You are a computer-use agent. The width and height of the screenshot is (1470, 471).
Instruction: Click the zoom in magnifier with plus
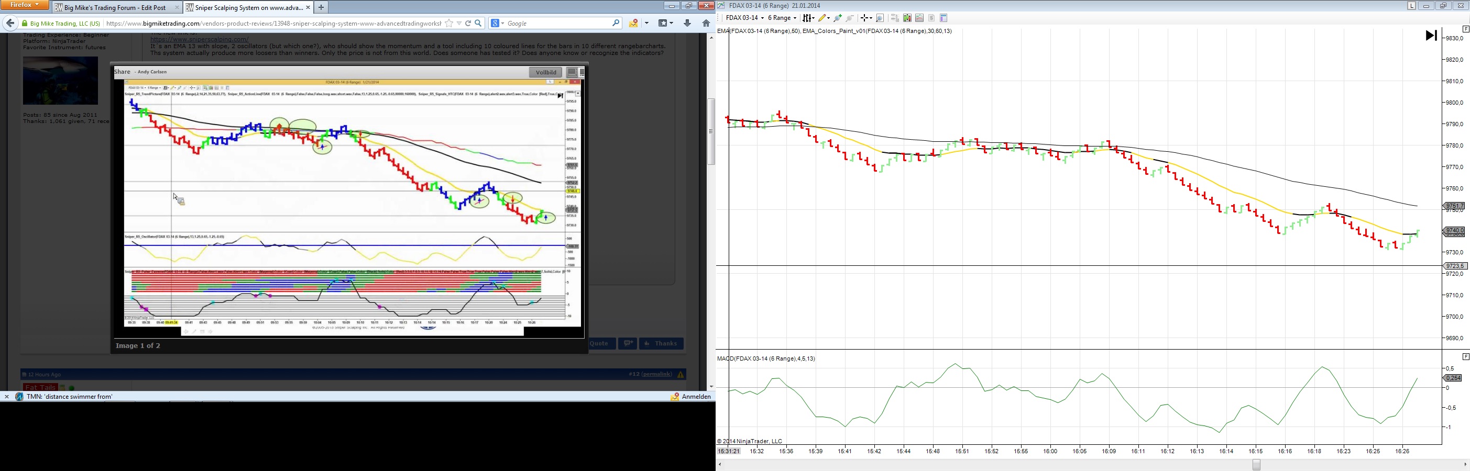click(837, 18)
